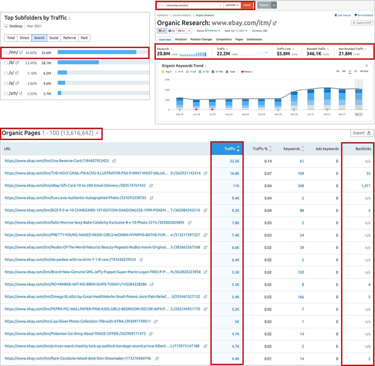Open external link for Uno-Reverse-Card URL

point(114,161)
